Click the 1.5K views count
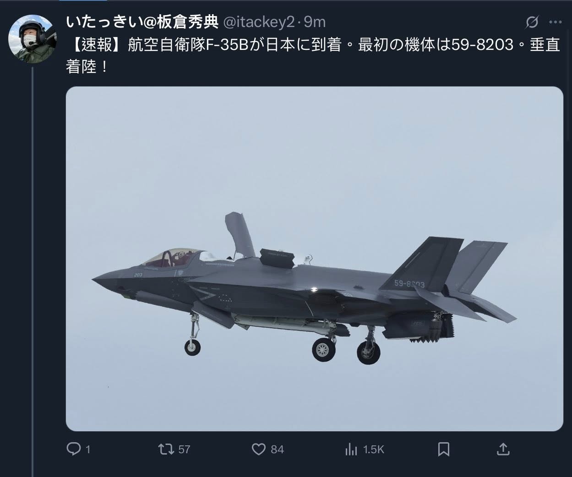This screenshot has width=572, height=477. [x=373, y=450]
